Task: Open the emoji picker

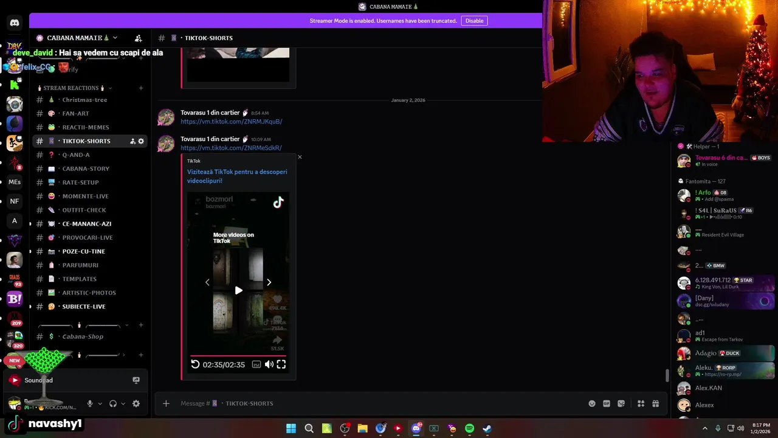Action: click(x=592, y=403)
